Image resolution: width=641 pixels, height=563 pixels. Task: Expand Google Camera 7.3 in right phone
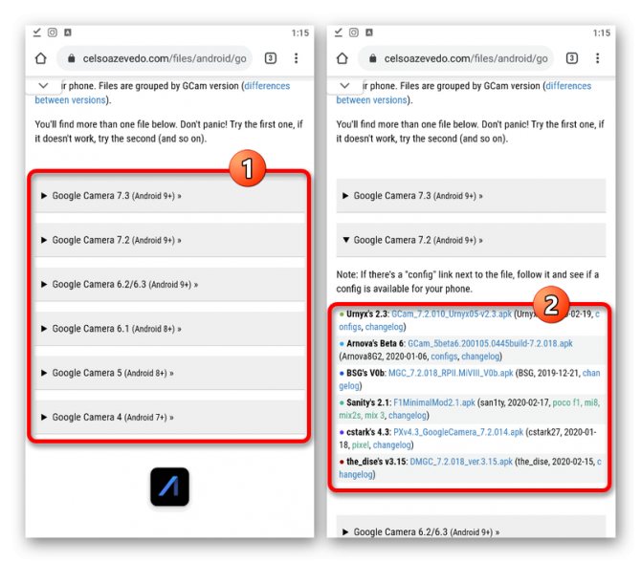coord(471,196)
